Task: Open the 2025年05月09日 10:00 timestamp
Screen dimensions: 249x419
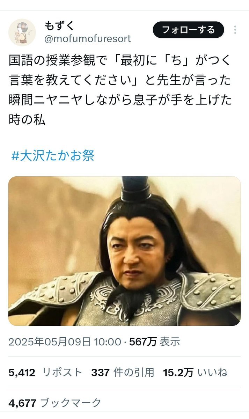Action: 65,342
